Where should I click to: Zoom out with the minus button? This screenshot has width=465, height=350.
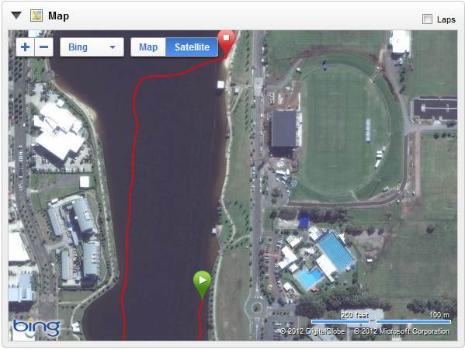point(44,47)
